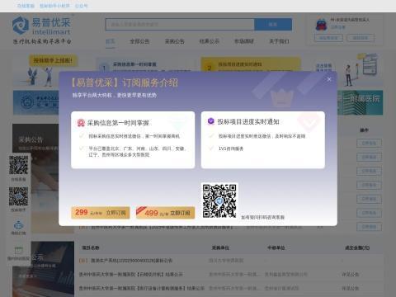The width and height of the screenshot is (396, 297).
Task: Open the 采购公告 navigation tab
Action: [175, 41]
